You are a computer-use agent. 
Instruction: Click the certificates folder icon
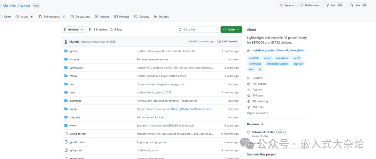[x=66, y=68]
